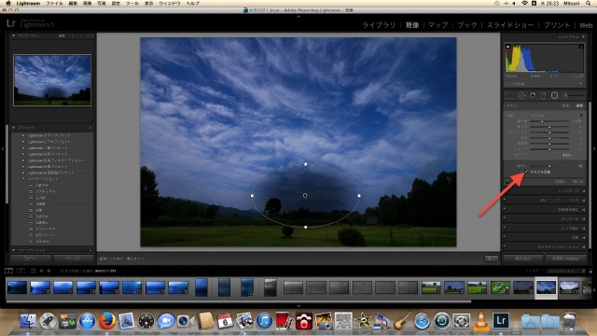This screenshot has width=597, height=336.
Task: Select the Spot Removal tool icon
Action: pyautogui.click(x=521, y=95)
